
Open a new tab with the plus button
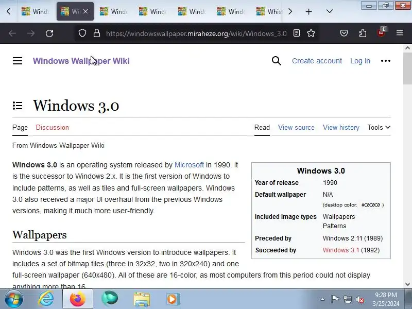tap(308, 11)
